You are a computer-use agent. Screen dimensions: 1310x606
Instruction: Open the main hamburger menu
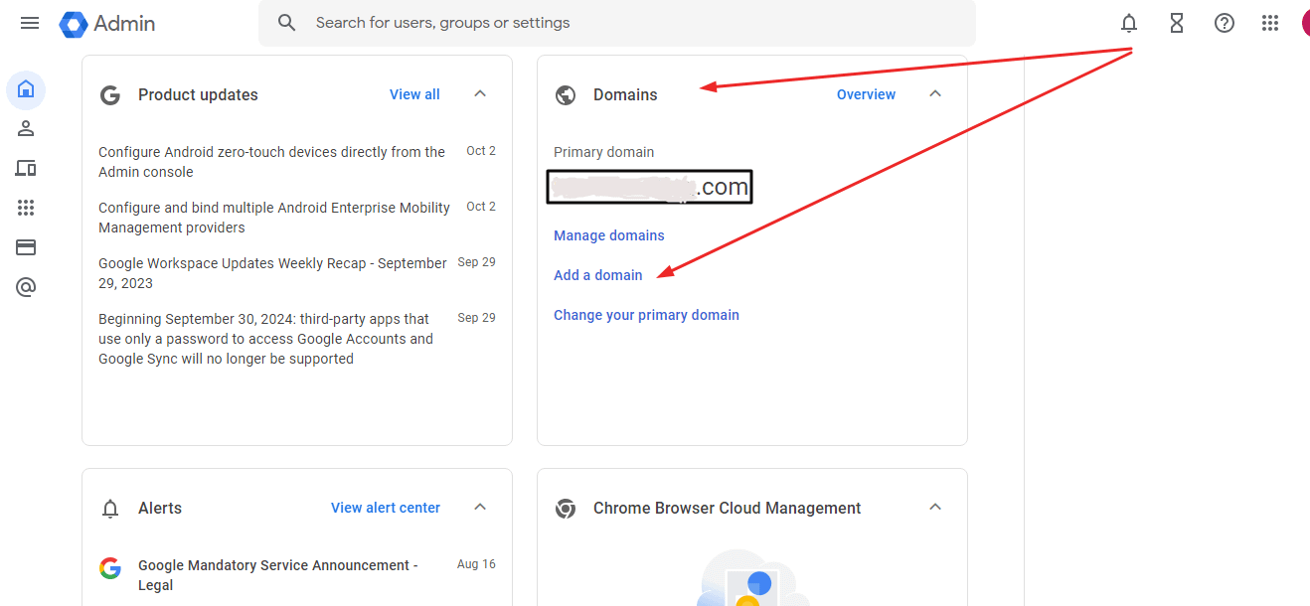[30, 23]
